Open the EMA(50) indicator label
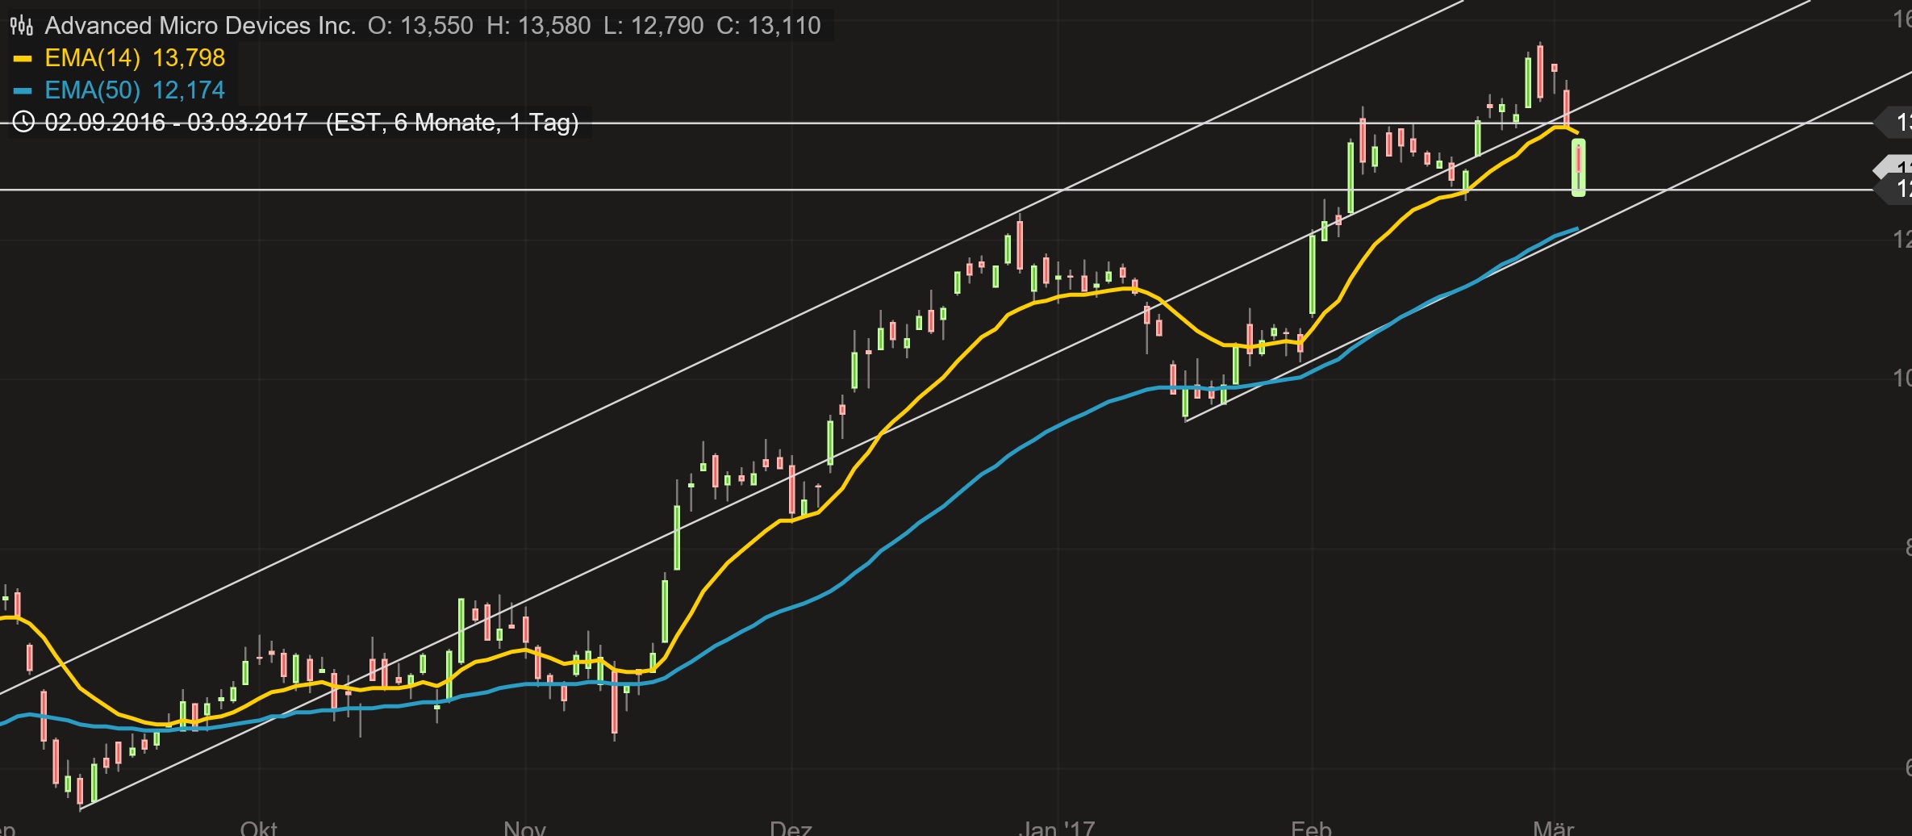This screenshot has height=836, width=1912. (x=93, y=90)
